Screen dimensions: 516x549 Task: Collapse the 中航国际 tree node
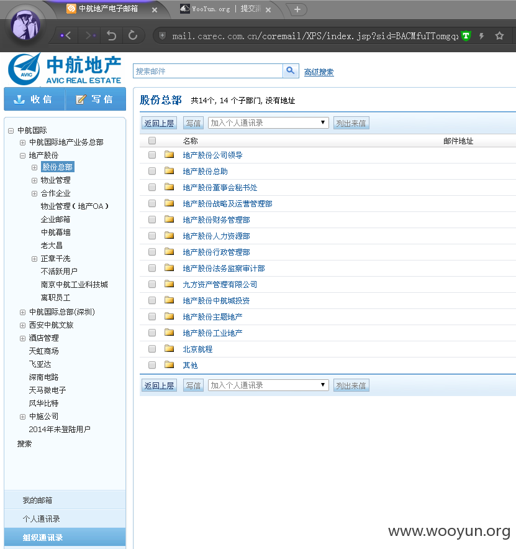click(11, 131)
